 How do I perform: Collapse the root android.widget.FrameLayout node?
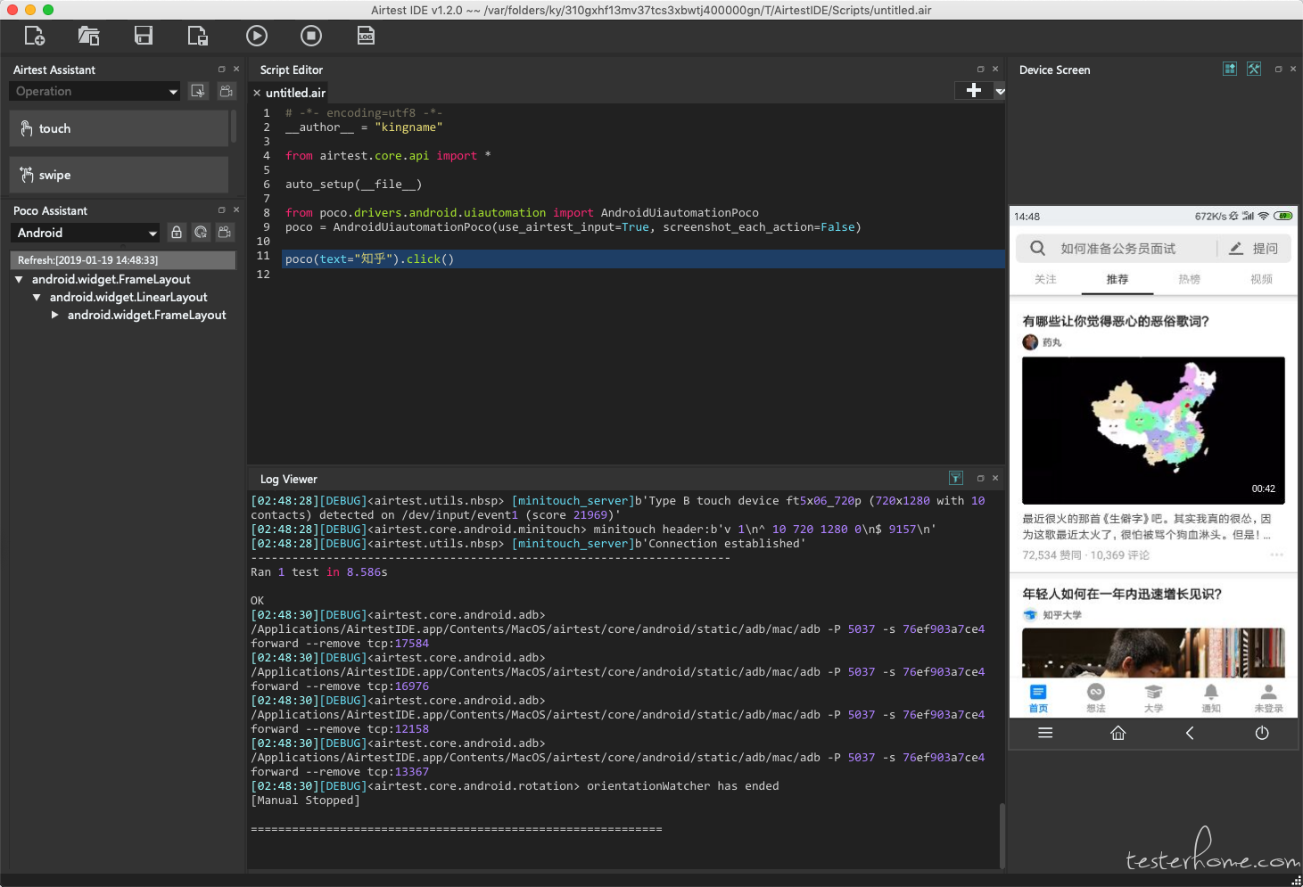[x=19, y=279]
